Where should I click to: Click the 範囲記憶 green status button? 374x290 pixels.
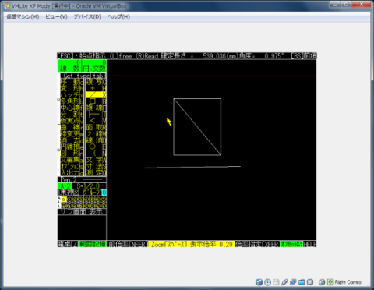pyautogui.click(x=92, y=244)
